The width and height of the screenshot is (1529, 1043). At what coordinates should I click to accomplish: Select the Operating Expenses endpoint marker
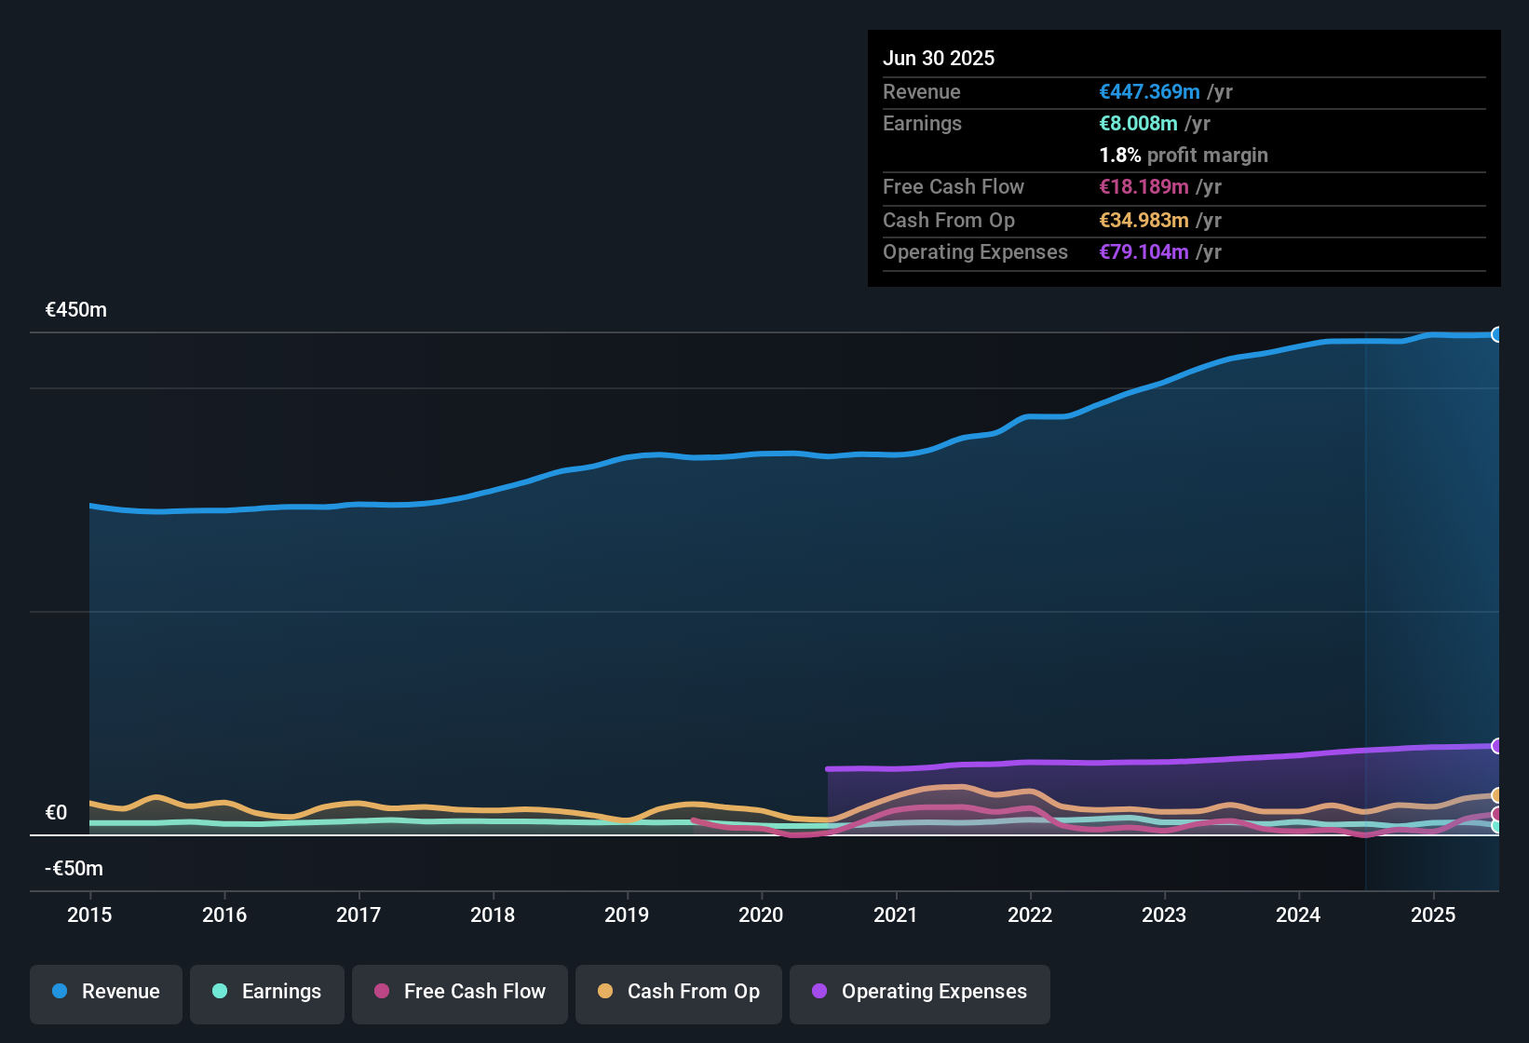point(1497,746)
